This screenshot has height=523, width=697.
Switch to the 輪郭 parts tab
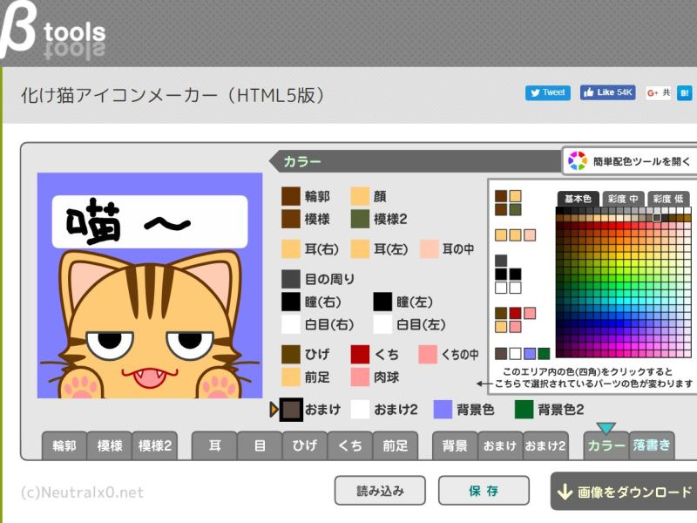[x=64, y=445]
